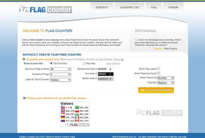Select the Flag Map radio button
Image resolution: width=205 pixels, height=138 pixels.
(x=84, y=63)
